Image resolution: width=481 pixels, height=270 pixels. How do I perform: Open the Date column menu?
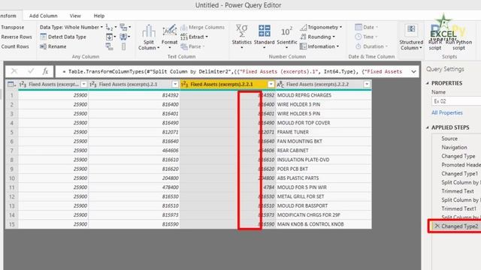pyautogui.click(x=367, y=27)
